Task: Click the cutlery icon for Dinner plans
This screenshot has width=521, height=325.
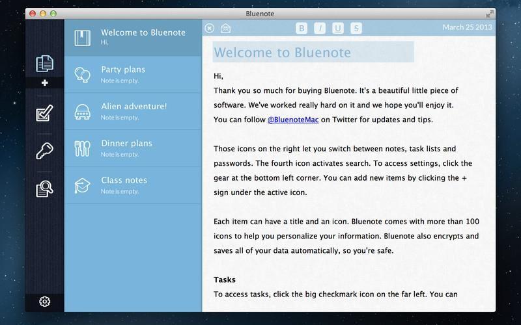Action: pos(83,149)
